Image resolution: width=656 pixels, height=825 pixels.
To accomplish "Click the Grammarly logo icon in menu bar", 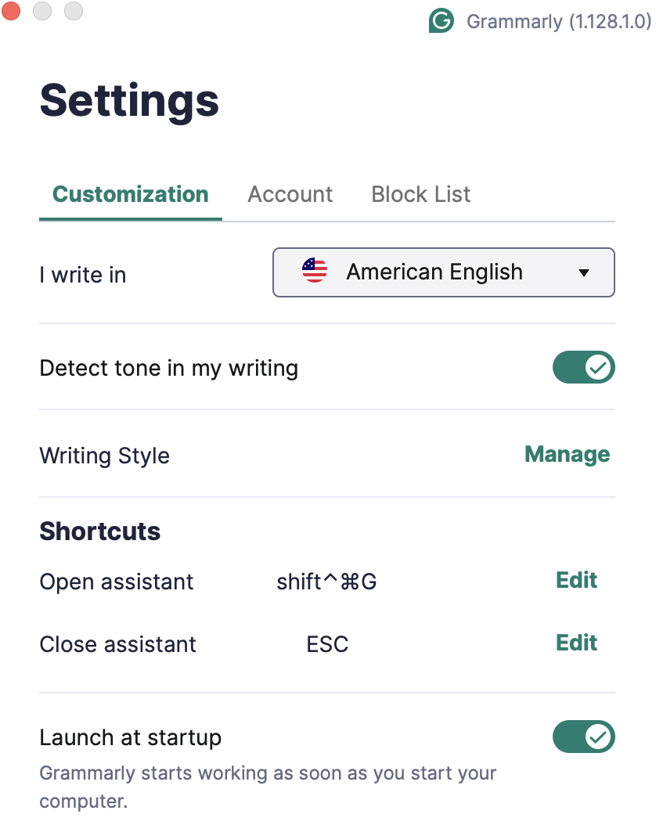I will (441, 20).
